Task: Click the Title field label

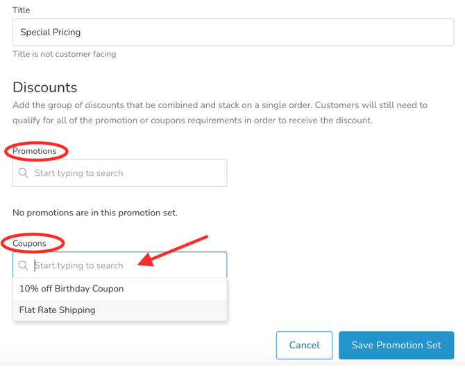Action: (x=22, y=10)
